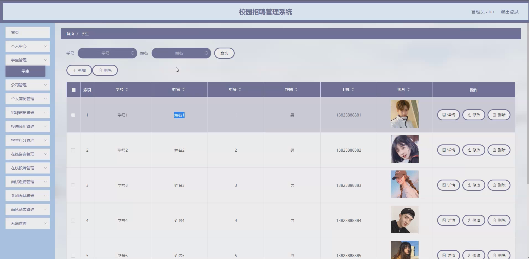
Task: Click the 管理员 abo account label
Action: coord(483,12)
